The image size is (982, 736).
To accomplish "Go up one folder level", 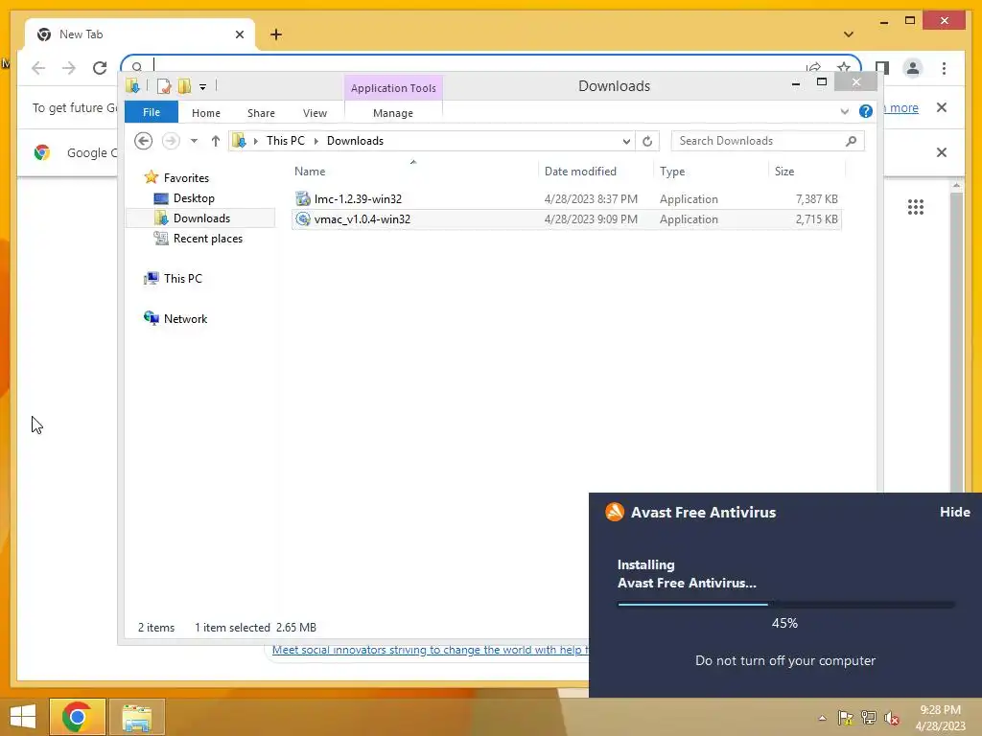I will (216, 141).
